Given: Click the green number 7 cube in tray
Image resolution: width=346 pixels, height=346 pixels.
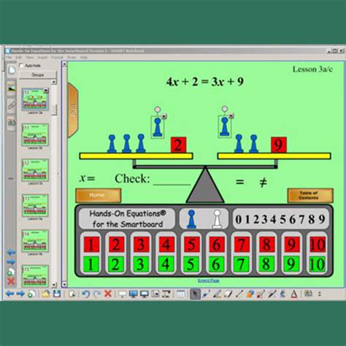Looking at the screenshot, I should point(241,264).
